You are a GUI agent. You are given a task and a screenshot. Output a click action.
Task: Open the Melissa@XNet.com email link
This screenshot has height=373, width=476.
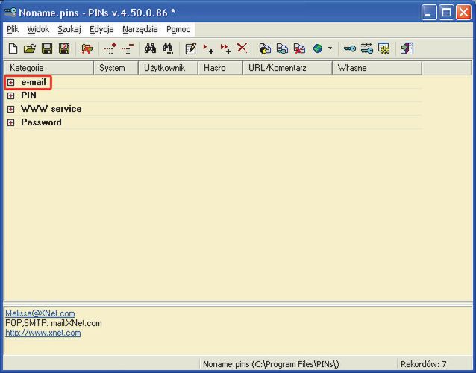pyautogui.click(x=40, y=313)
